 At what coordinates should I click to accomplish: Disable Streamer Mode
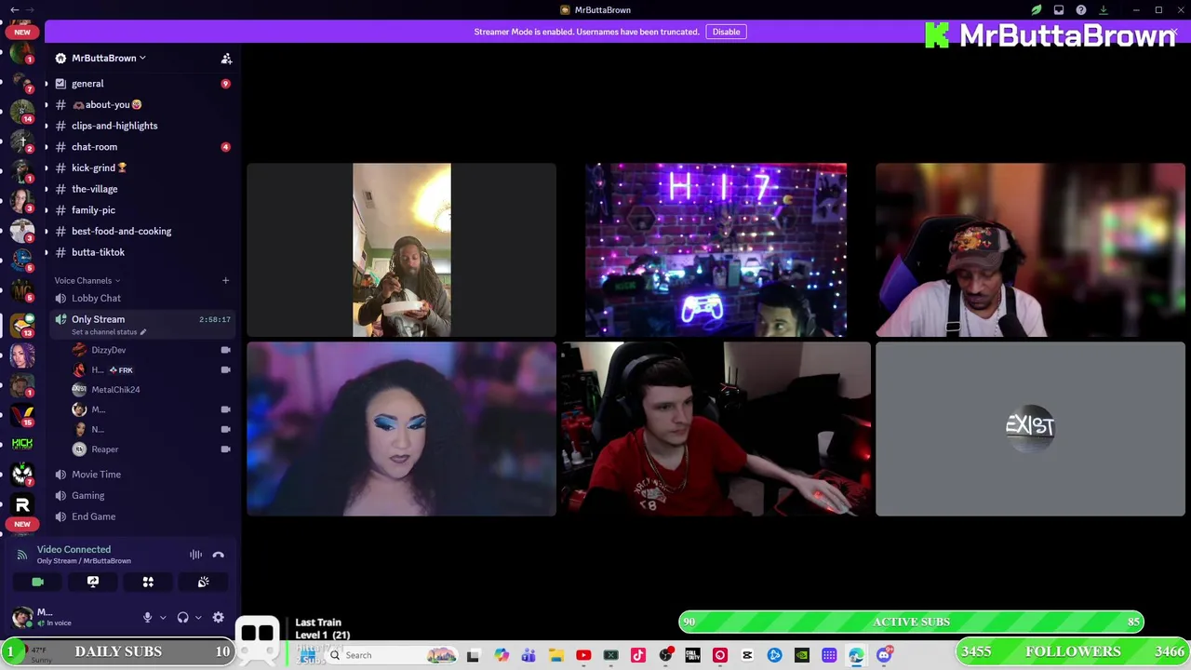tap(726, 32)
